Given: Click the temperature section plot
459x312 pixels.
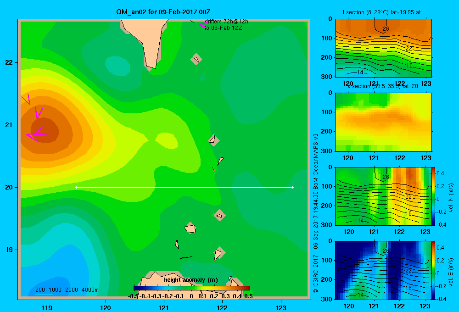Looking at the screenshot, I should (383, 48).
